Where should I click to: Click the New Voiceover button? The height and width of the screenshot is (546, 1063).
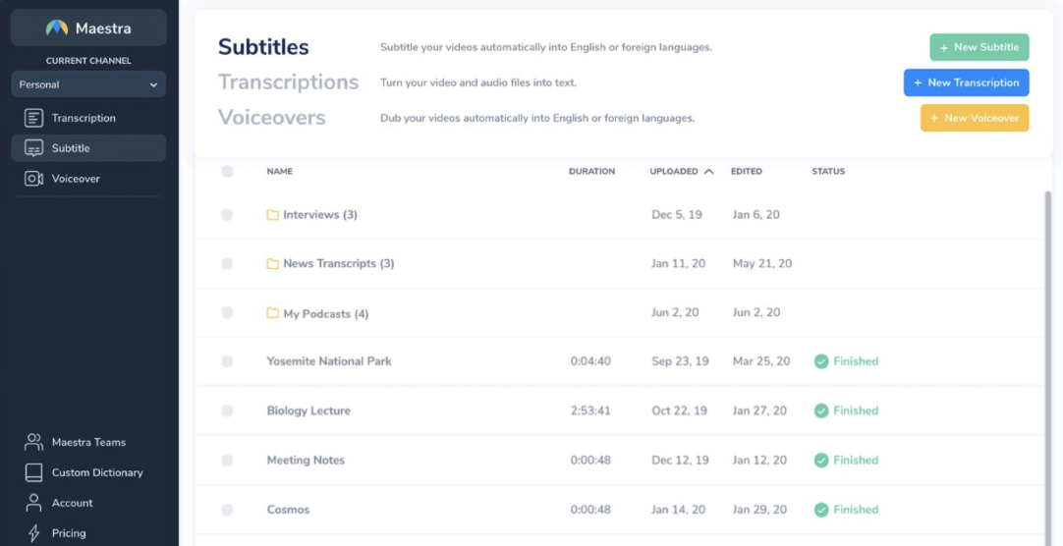pyautogui.click(x=974, y=118)
